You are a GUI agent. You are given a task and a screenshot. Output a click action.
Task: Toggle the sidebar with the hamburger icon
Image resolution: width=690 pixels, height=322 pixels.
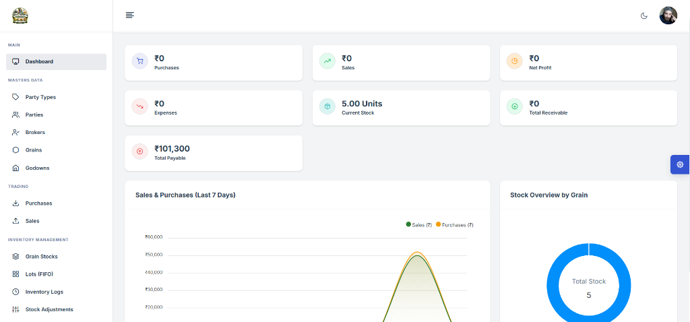[130, 15]
